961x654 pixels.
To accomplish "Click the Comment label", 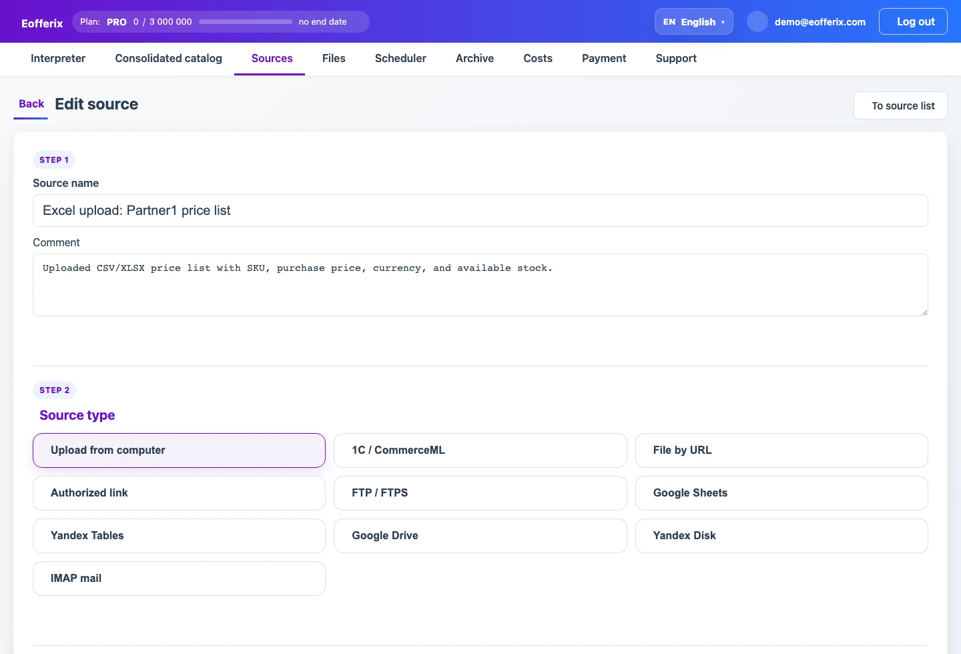I will pos(56,243).
